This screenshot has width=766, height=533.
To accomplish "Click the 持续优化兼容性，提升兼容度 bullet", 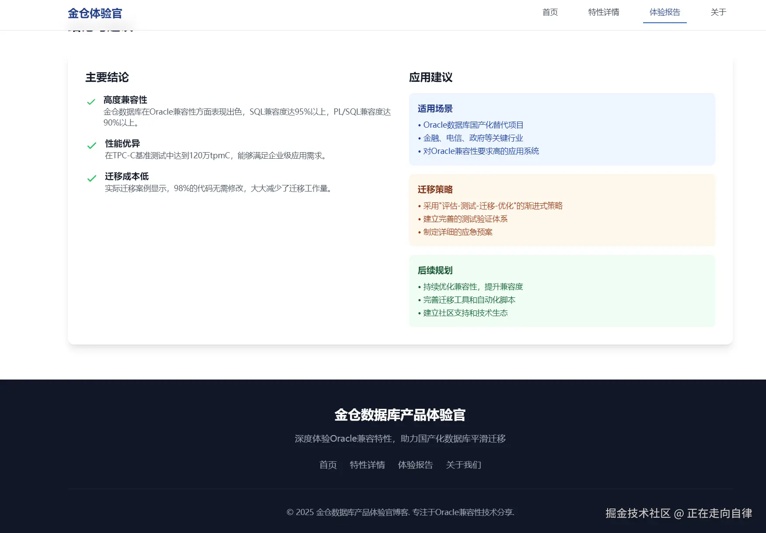I will pyautogui.click(x=471, y=287).
